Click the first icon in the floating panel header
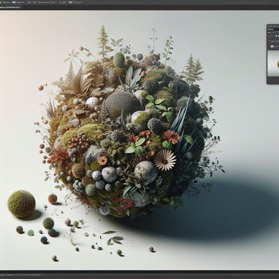279x279 pixels. click(268, 26)
